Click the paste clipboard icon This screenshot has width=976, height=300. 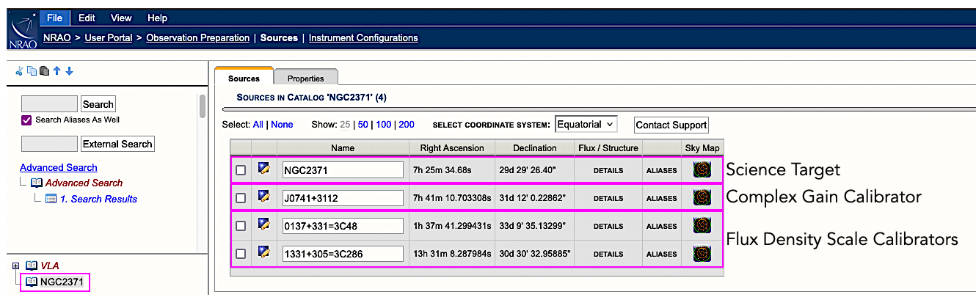point(44,71)
